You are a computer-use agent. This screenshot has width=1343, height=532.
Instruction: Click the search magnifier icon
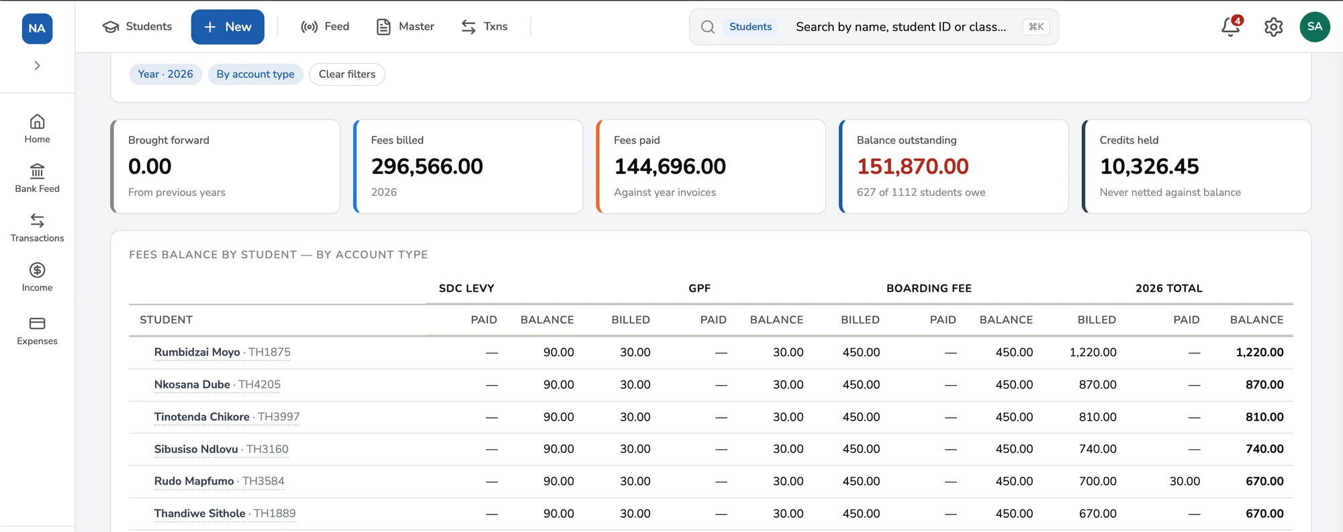coord(708,27)
